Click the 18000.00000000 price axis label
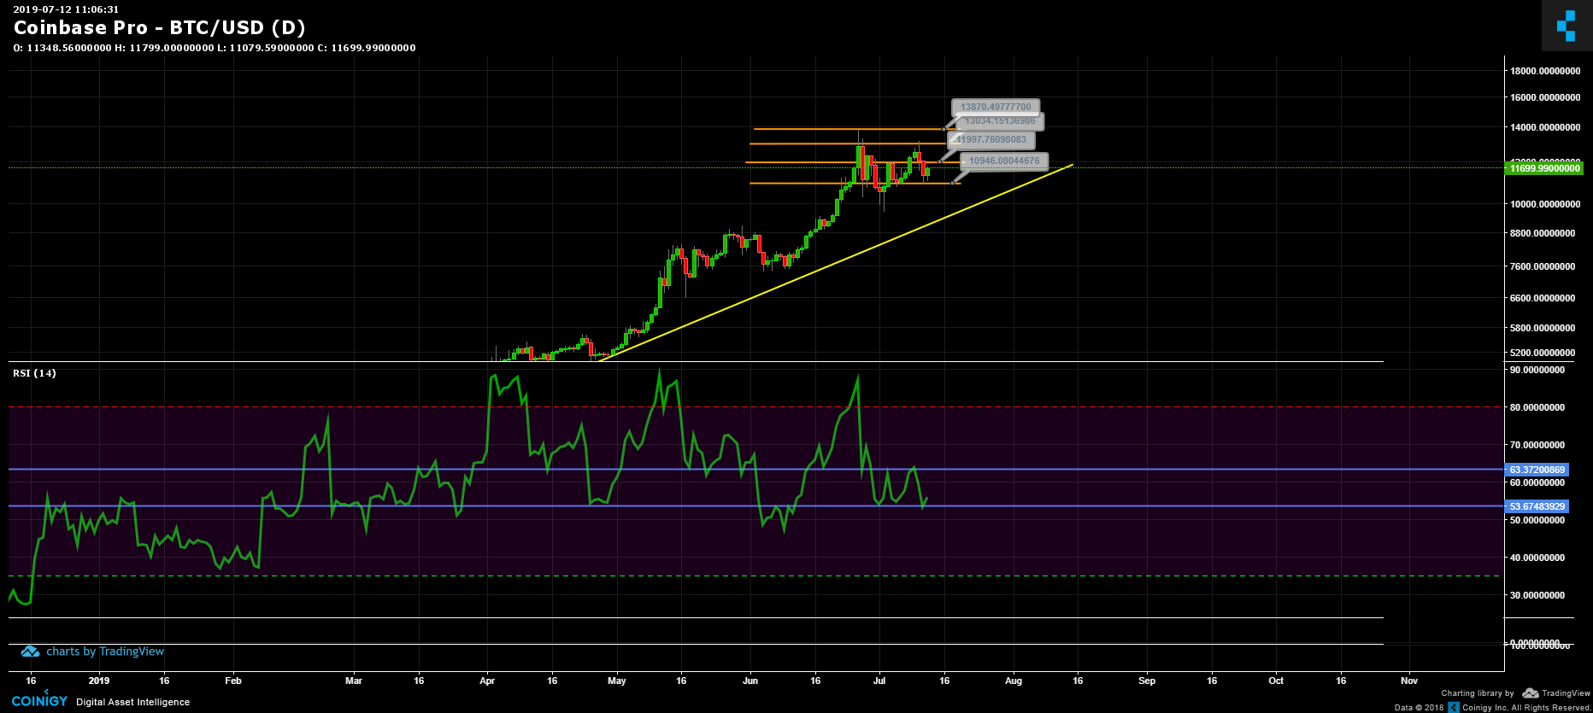Image resolution: width=1593 pixels, height=713 pixels. [1545, 72]
